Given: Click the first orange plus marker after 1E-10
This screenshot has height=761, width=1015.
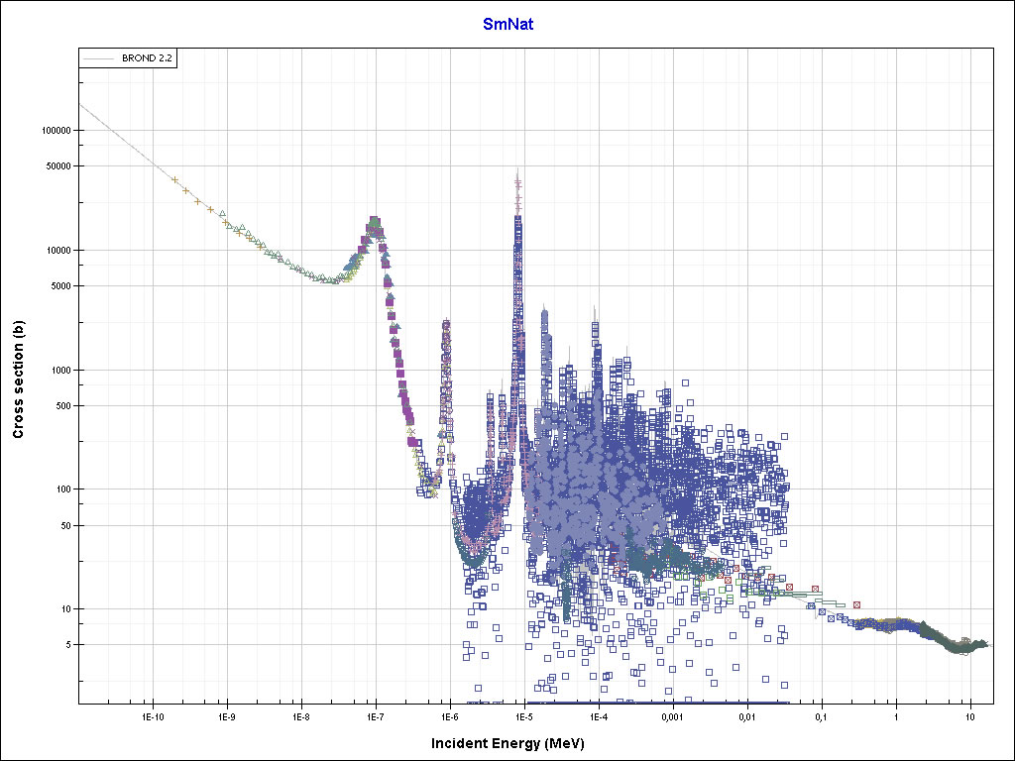Looking at the screenshot, I should point(175,179).
